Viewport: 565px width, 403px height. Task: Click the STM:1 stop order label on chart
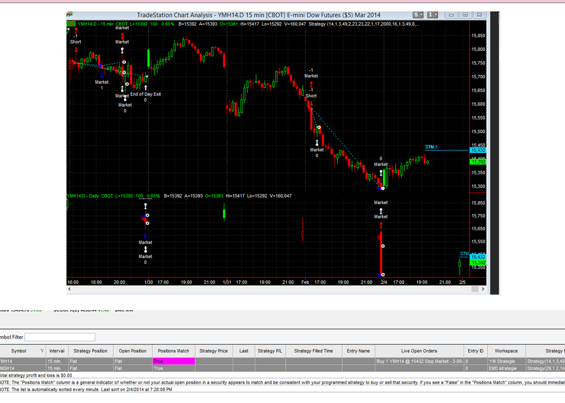(431, 147)
